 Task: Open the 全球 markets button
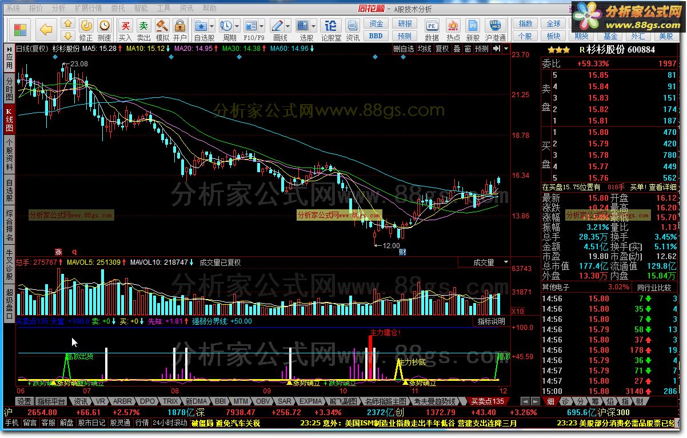tap(553, 23)
